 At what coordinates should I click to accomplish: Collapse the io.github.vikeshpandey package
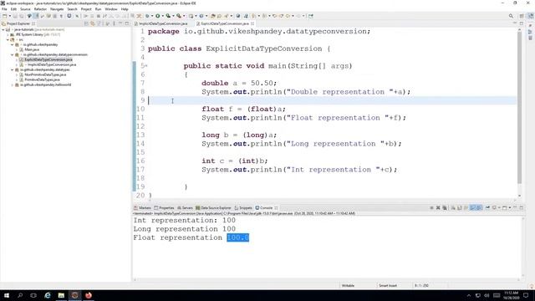[13, 44]
